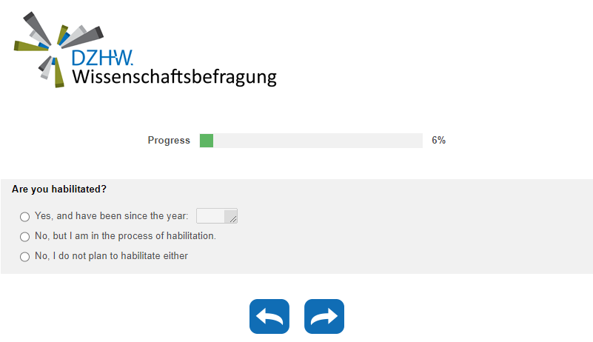Click the 6% progress value
Image resolution: width=593 pixels, height=342 pixels.
(x=438, y=141)
